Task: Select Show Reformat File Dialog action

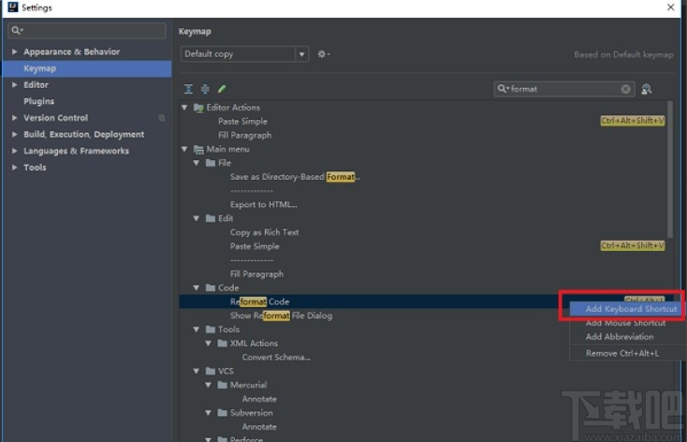Action: [281, 316]
